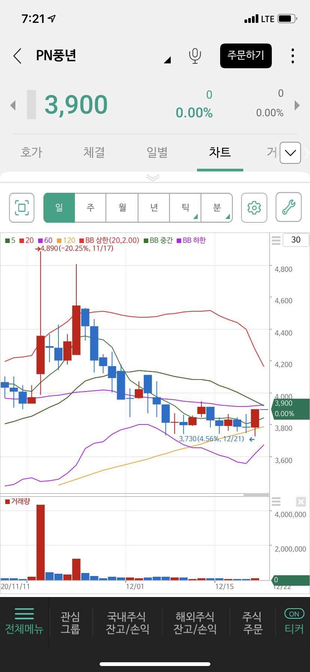Tap the back arrow icon
The width and height of the screenshot is (310, 672).
pos(17,56)
